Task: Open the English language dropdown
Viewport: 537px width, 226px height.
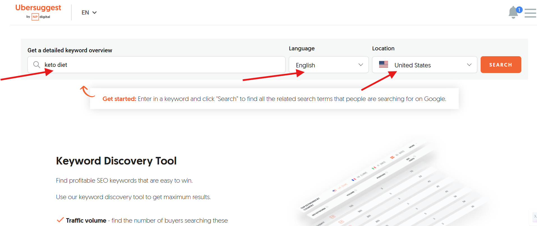Action: coord(329,65)
